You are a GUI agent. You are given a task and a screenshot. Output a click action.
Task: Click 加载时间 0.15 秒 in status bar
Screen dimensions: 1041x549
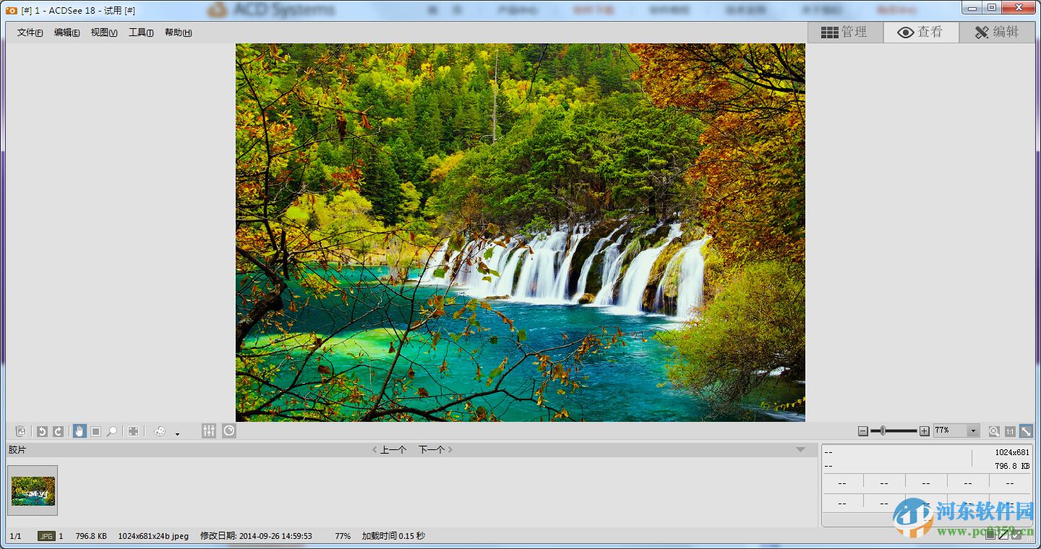[393, 536]
